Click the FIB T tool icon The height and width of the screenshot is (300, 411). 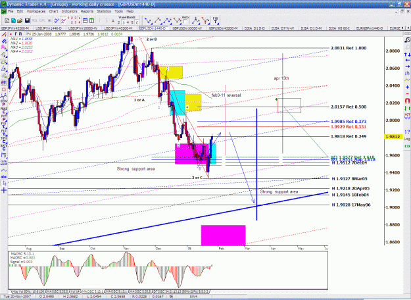215,20
